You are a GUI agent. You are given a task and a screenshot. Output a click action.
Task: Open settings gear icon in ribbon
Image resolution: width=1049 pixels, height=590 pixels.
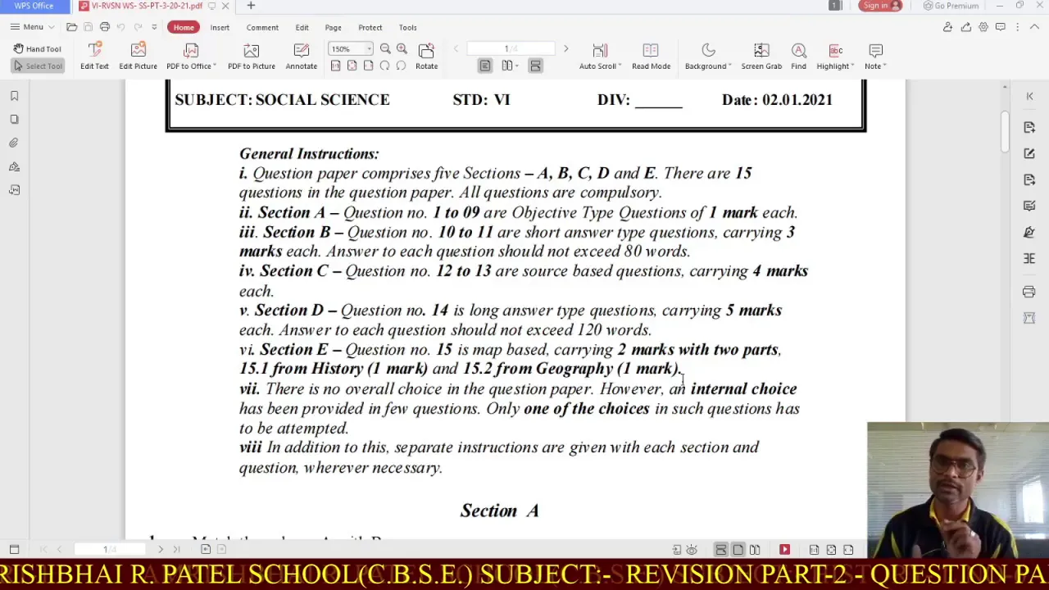(983, 27)
